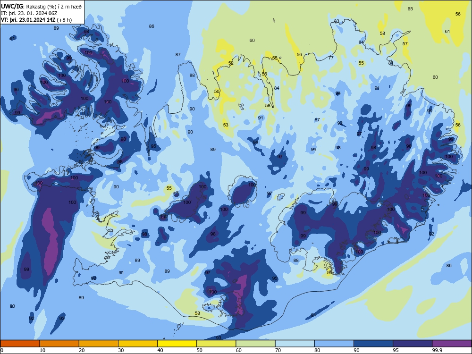Image resolution: width=472 pixels, height=354 pixels.
Task: Click the map value '65' in the top right
Action: [x=410, y=8]
